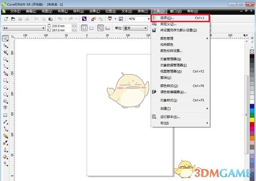Click the page height 297.0 mm field

tap(62, 30)
